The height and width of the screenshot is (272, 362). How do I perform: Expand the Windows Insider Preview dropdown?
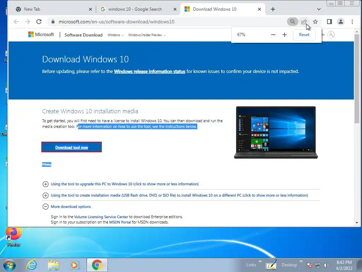click(147, 35)
